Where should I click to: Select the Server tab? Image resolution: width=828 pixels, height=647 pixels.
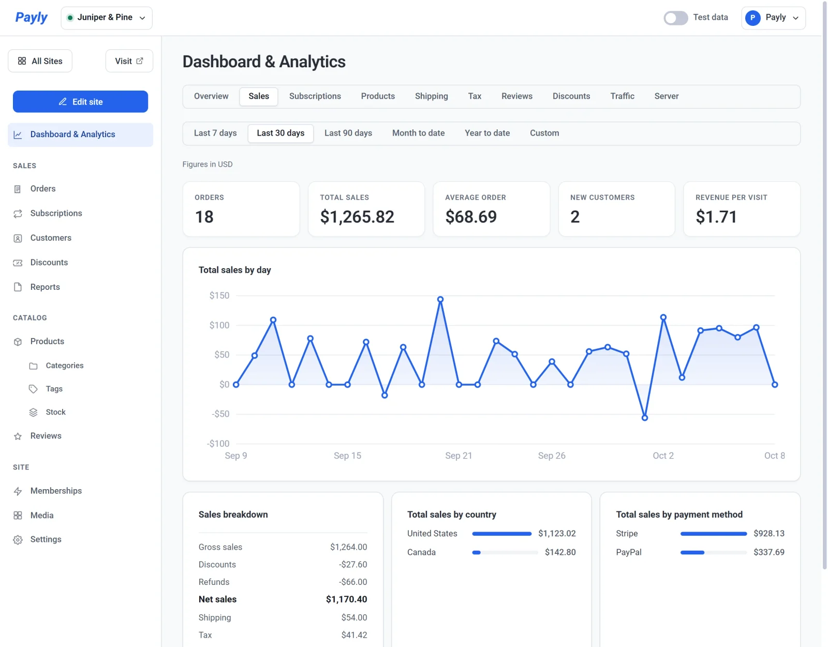667,96
